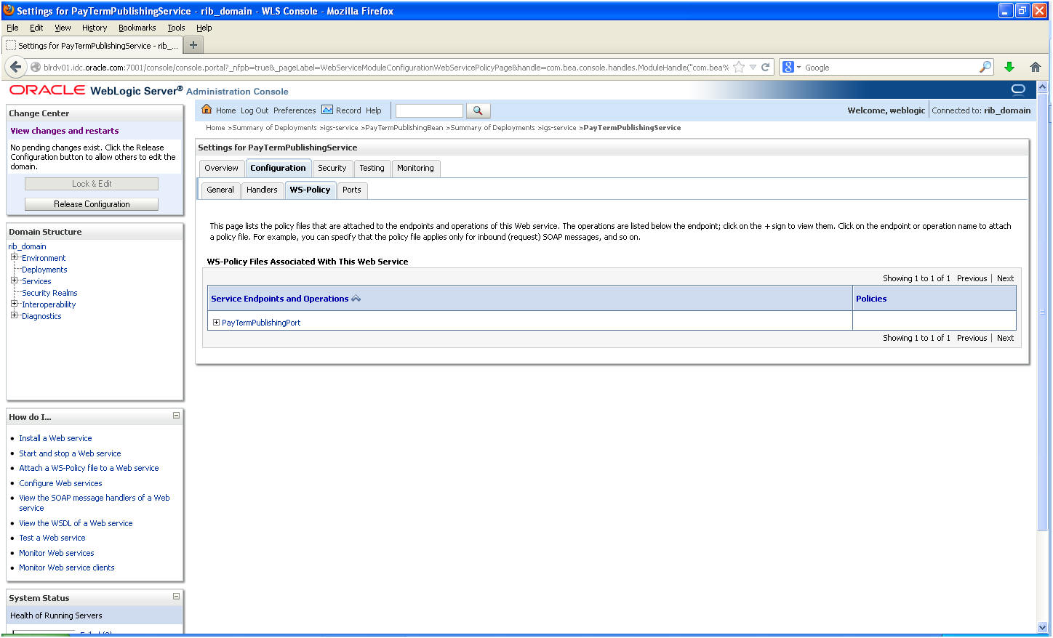
Task: Click the console search text field
Action: (x=429, y=110)
